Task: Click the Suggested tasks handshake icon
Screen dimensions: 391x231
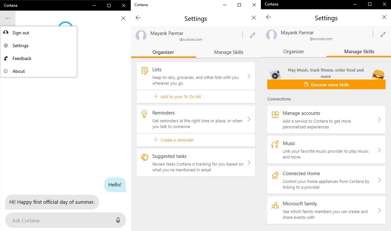Action: pyautogui.click(x=145, y=157)
